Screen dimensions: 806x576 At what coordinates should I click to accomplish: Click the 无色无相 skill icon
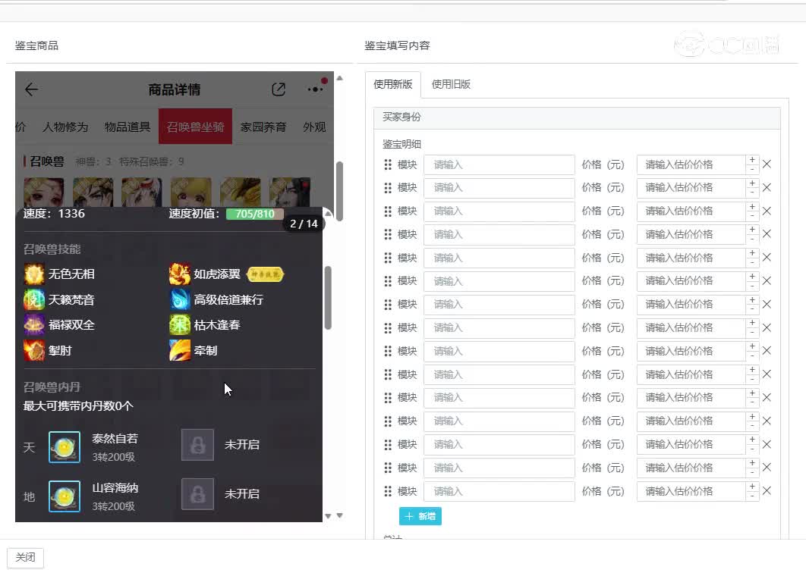click(34, 274)
